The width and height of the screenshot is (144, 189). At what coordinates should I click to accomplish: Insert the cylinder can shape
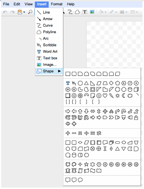click(130, 89)
